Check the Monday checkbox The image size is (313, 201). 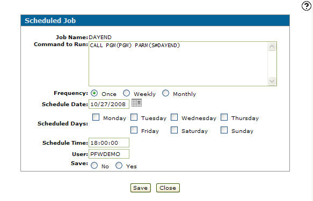click(x=96, y=117)
